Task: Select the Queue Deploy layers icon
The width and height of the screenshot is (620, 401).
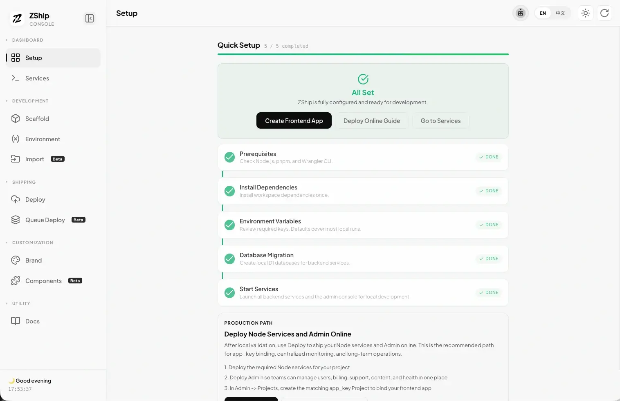Action: [x=16, y=220]
